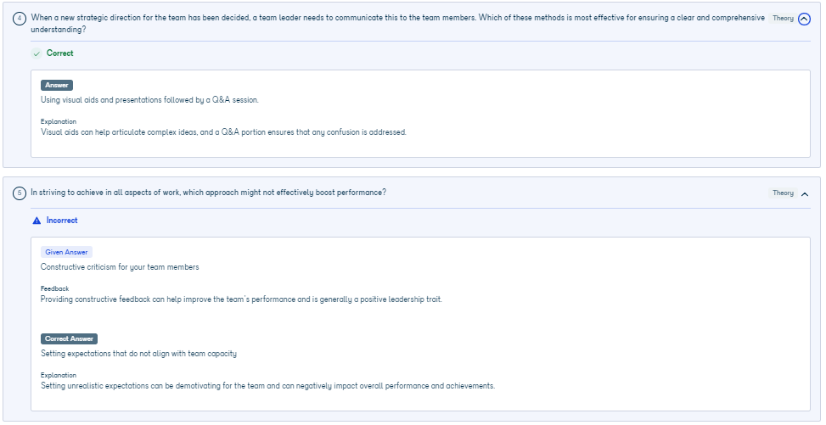The image size is (826, 425).
Task: Click the setting expectations correct answer text
Action: [139, 354]
